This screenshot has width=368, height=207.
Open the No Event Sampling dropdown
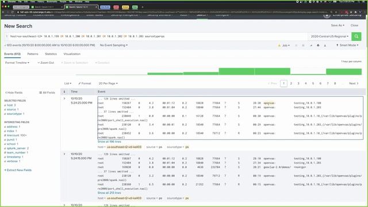click(114, 45)
